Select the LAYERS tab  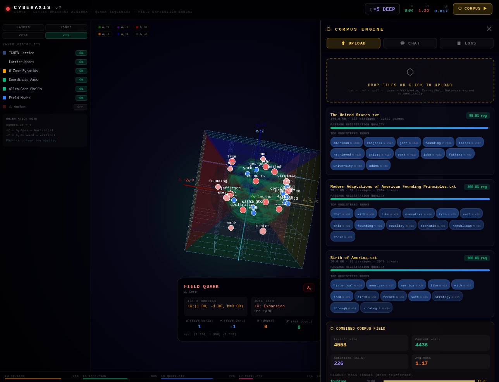[x=23, y=27]
